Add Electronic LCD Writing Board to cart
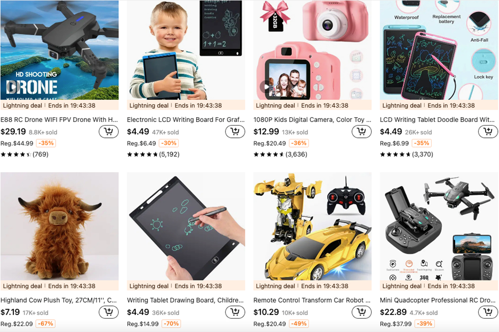Viewport: 499px width, 332px height. pos(235,132)
